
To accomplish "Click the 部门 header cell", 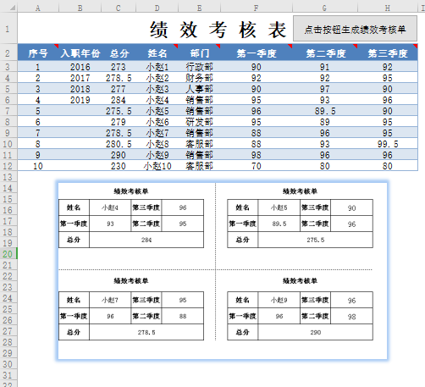I will pos(200,53).
